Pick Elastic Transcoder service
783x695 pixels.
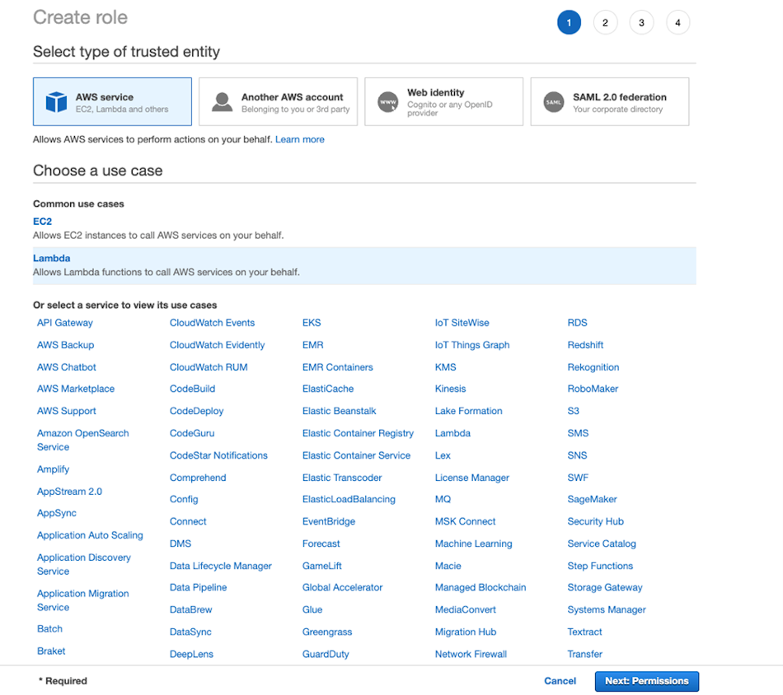click(x=342, y=478)
